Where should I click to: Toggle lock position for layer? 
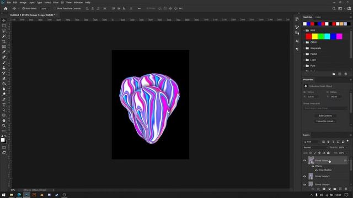[x=319, y=153]
